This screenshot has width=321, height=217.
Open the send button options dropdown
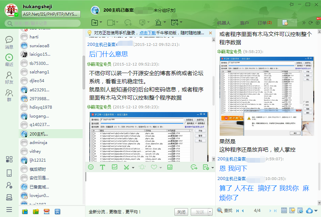point(210,212)
